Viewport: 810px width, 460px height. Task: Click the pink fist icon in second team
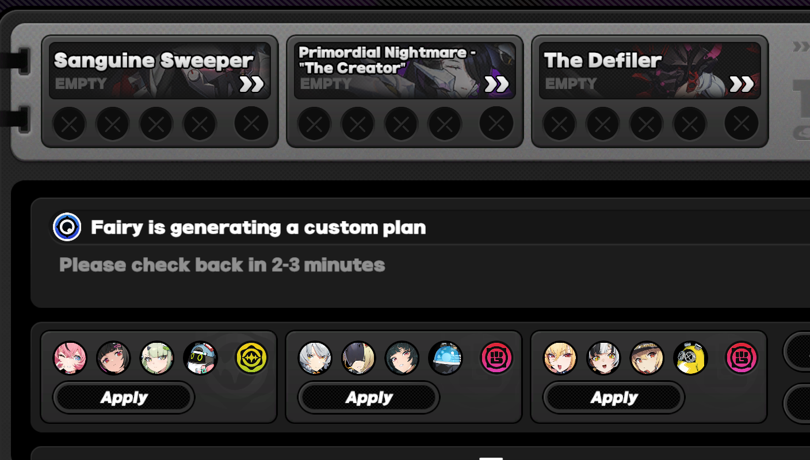coord(496,358)
